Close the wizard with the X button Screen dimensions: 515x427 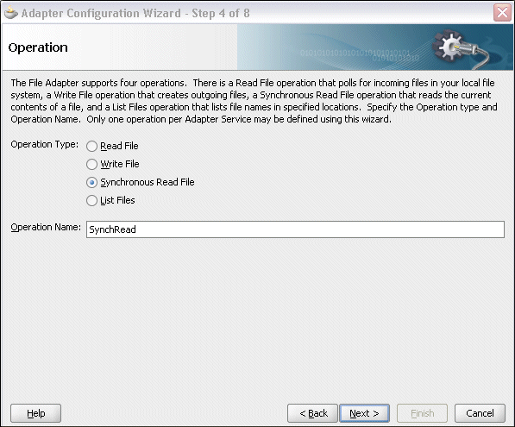tap(502, 13)
